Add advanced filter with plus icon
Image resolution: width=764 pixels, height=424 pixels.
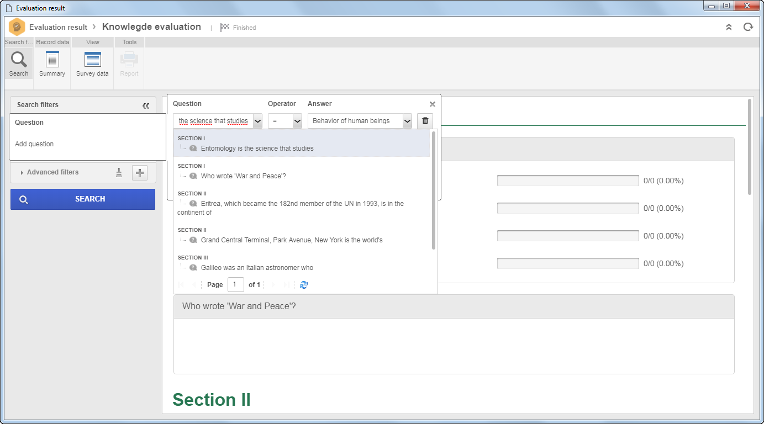click(x=140, y=173)
